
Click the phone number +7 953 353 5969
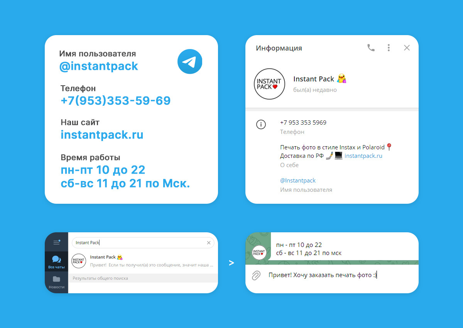[x=303, y=123]
